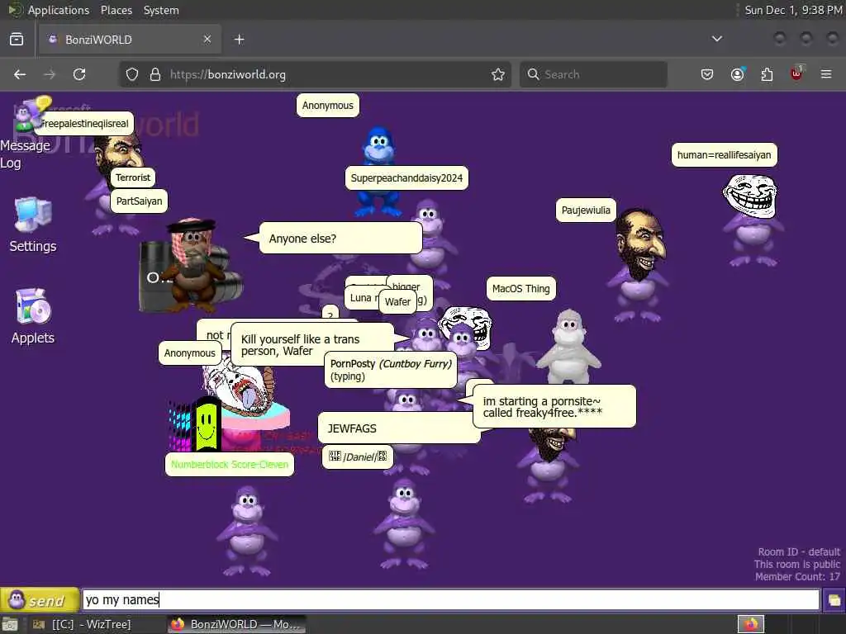Click the shield tracking protection icon
This screenshot has width=846, height=634.
click(132, 74)
